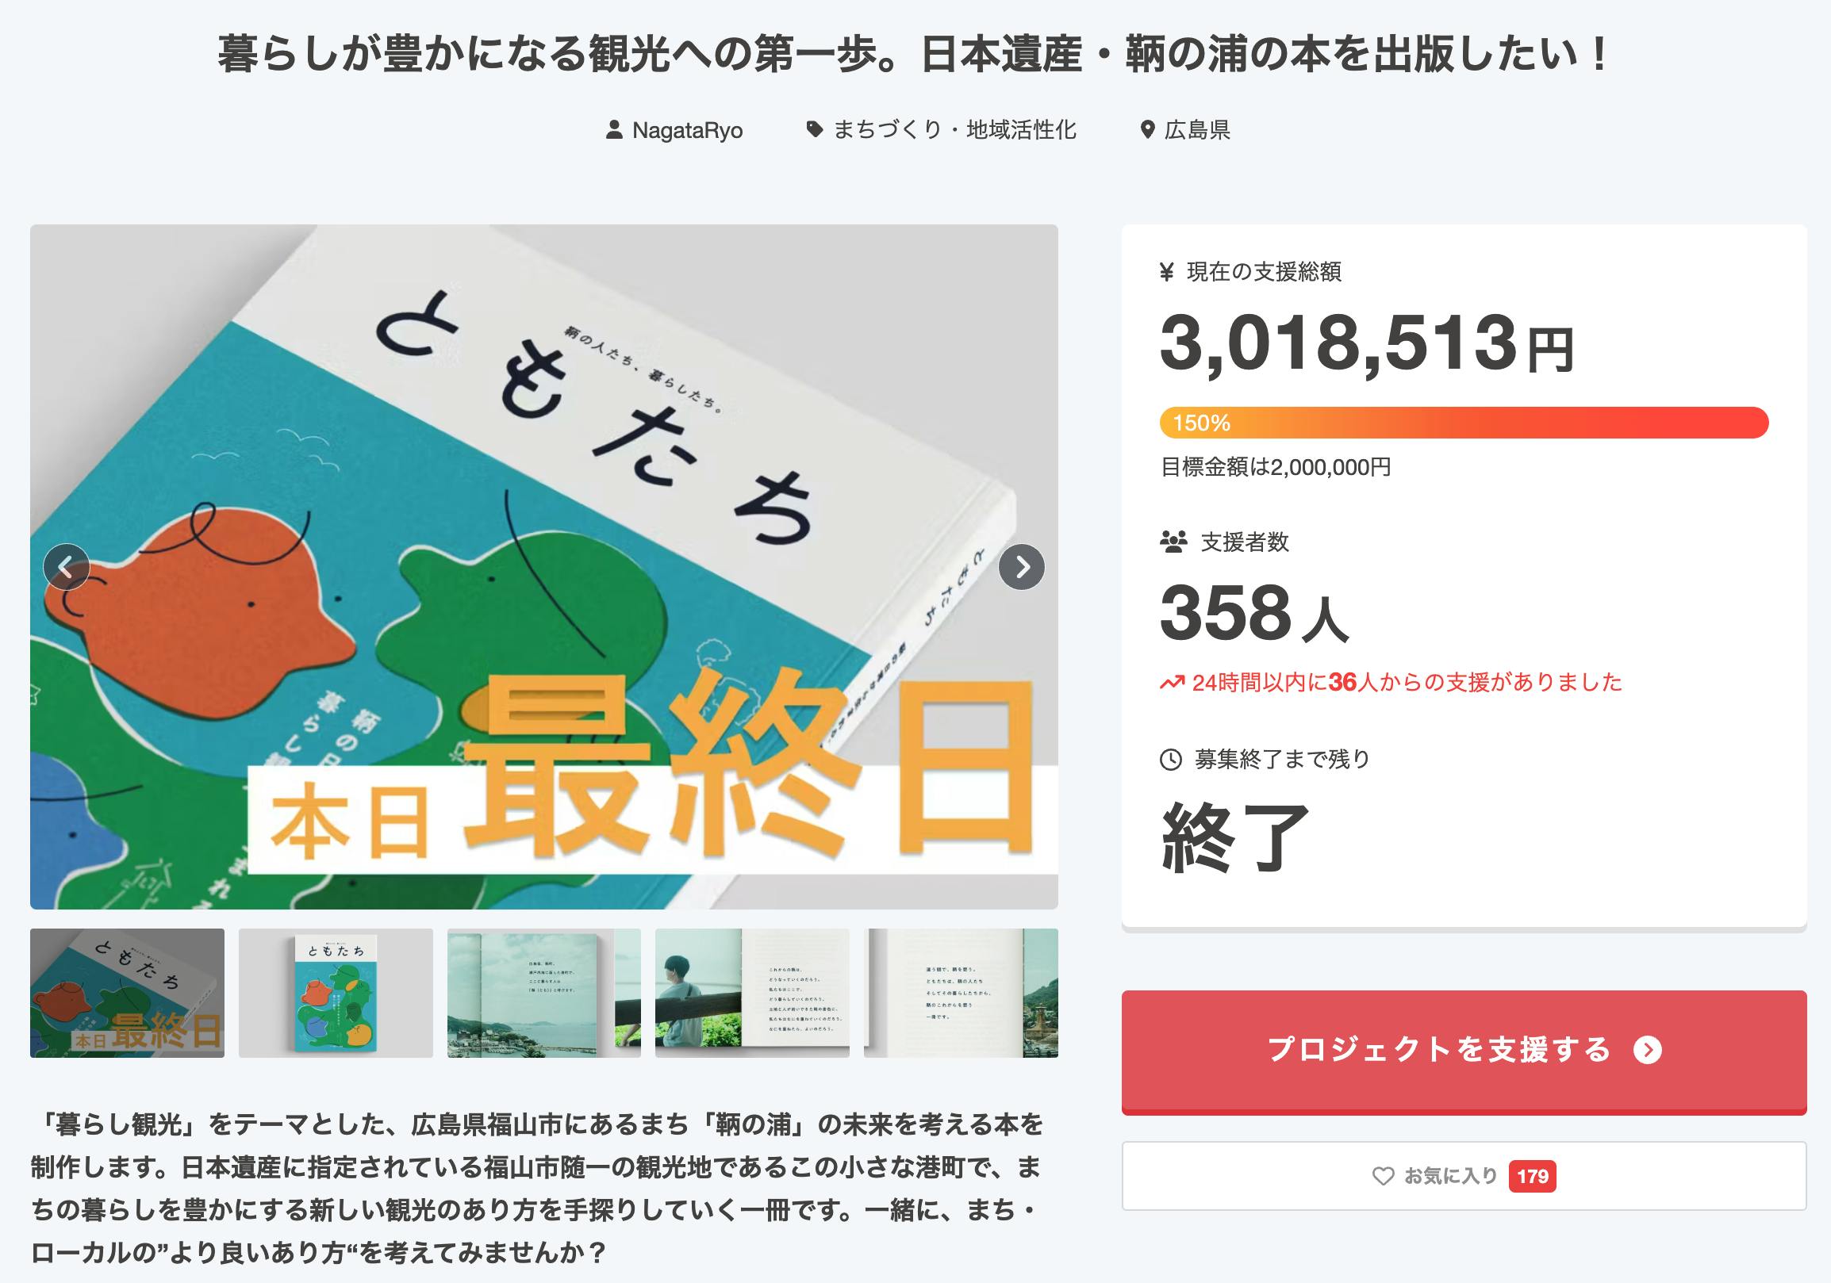Open the NagataRyo author profile link

[x=687, y=130]
